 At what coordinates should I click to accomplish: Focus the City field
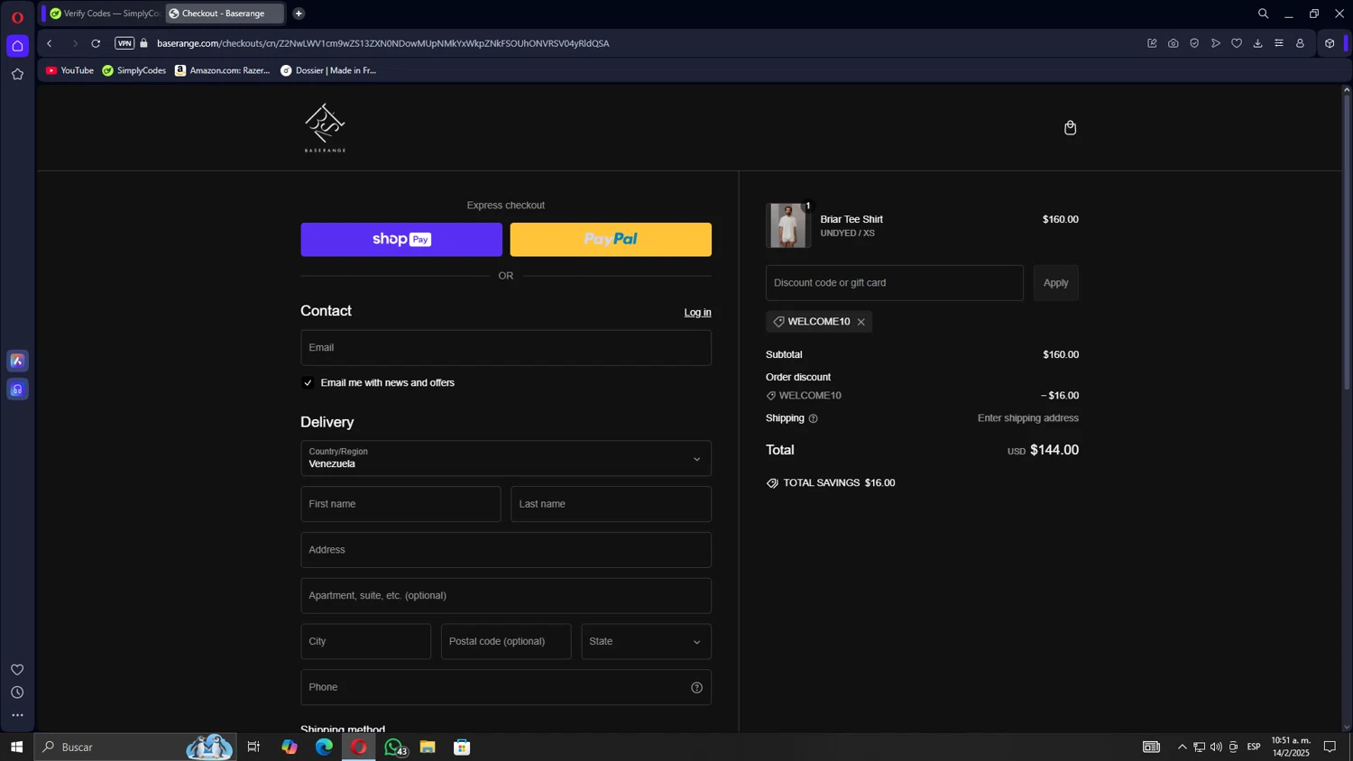click(365, 642)
